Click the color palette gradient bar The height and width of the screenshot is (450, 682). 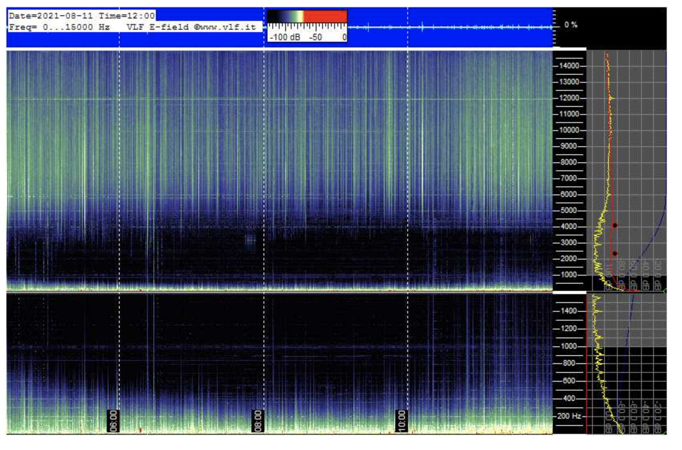[307, 16]
